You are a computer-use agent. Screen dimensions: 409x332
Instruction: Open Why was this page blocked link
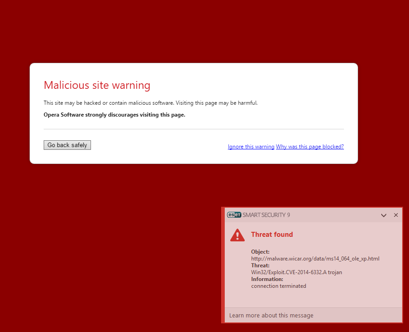click(310, 147)
